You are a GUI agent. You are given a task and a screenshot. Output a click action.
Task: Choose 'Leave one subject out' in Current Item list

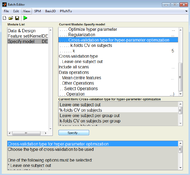click(118, 105)
